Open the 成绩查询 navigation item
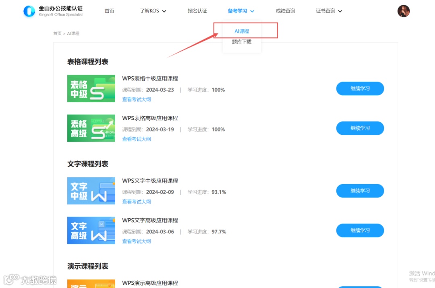The image size is (435, 288). [285, 11]
